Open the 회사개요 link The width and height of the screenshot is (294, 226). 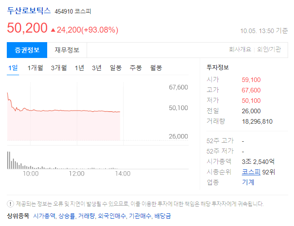pyautogui.click(x=240, y=49)
